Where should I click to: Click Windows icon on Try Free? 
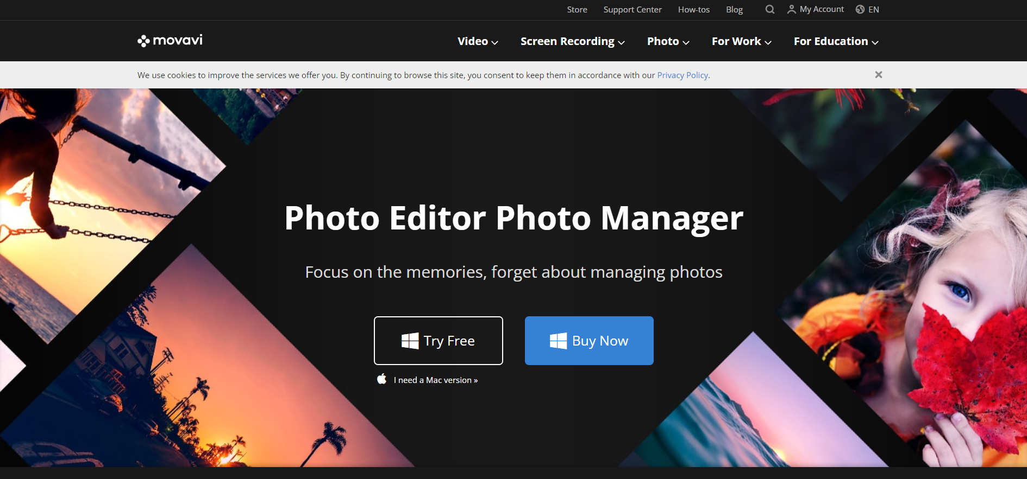click(410, 341)
